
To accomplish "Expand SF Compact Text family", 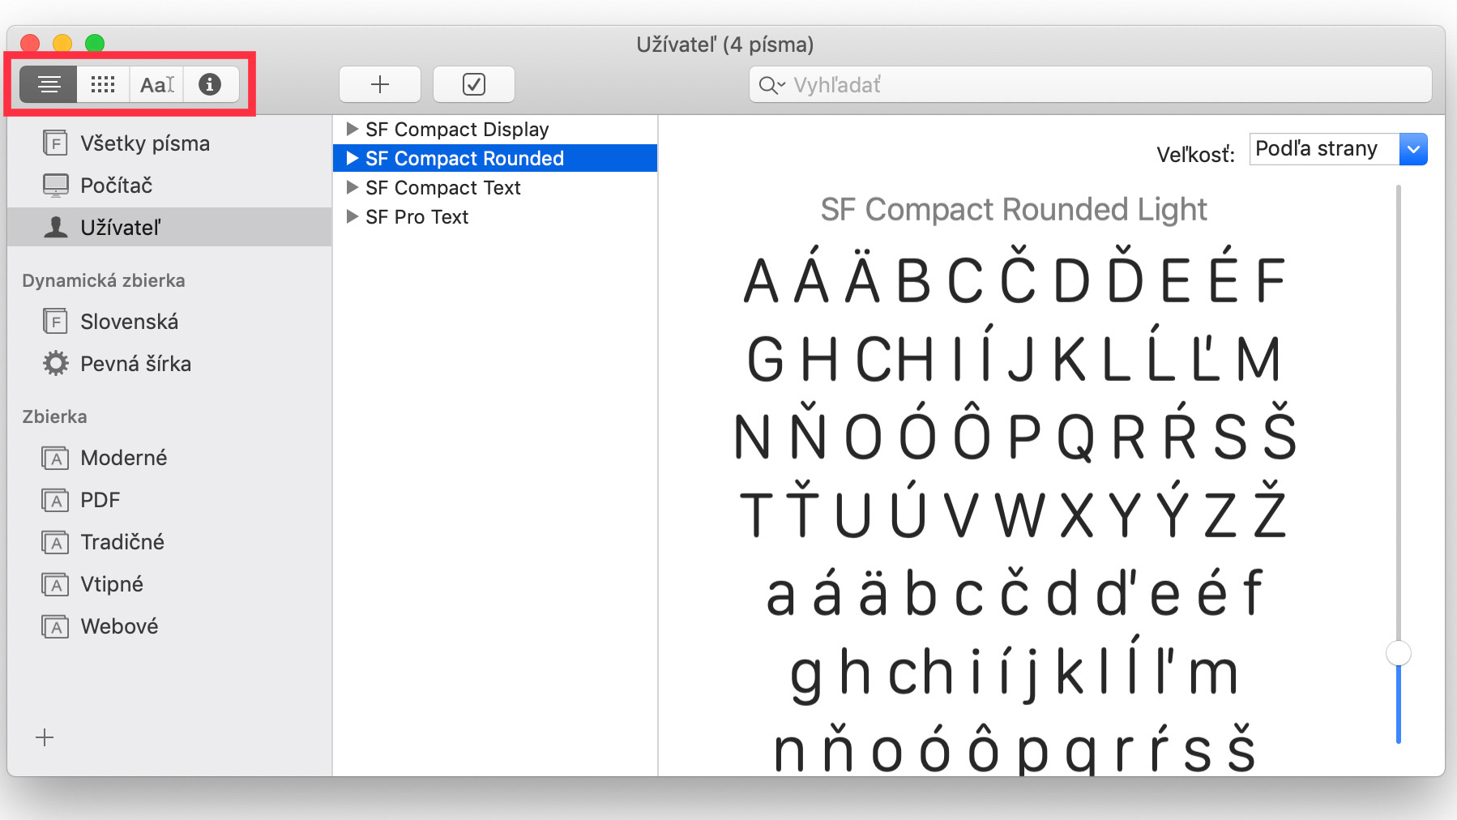I will pyautogui.click(x=352, y=187).
